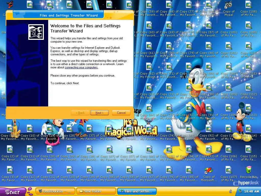
Task: Click the taskbar clock showing 10:48 AM
Action: coord(251,191)
